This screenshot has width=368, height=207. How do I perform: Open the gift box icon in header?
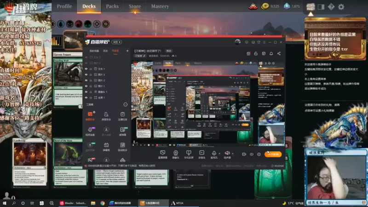[x=248, y=53]
